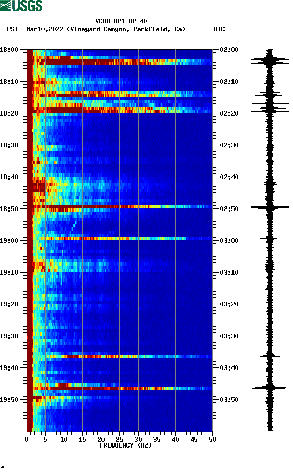Click the seismogram spike near 03:47 UTC
Viewport: 293px width, 473px height.
[x=270, y=388]
